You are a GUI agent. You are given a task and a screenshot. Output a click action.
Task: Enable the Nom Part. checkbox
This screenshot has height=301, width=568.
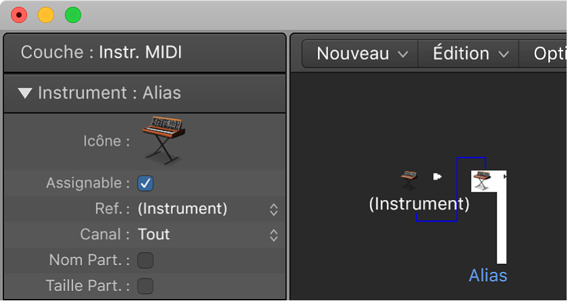[145, 260]
